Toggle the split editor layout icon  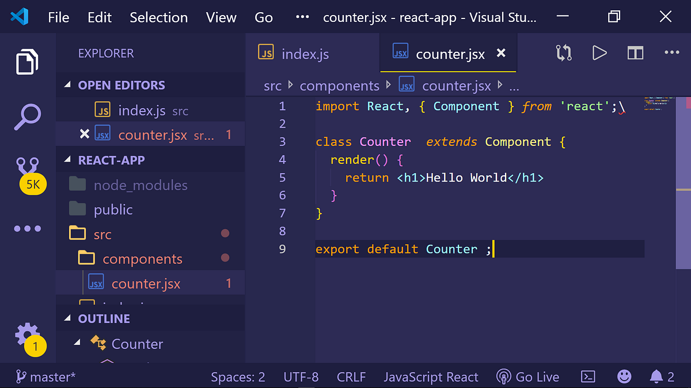[635, 52]
